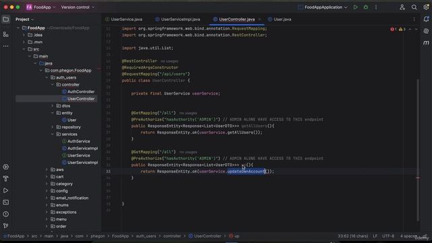
Task: Go to previous highlighted error arrow
Action: coord(410,29)
